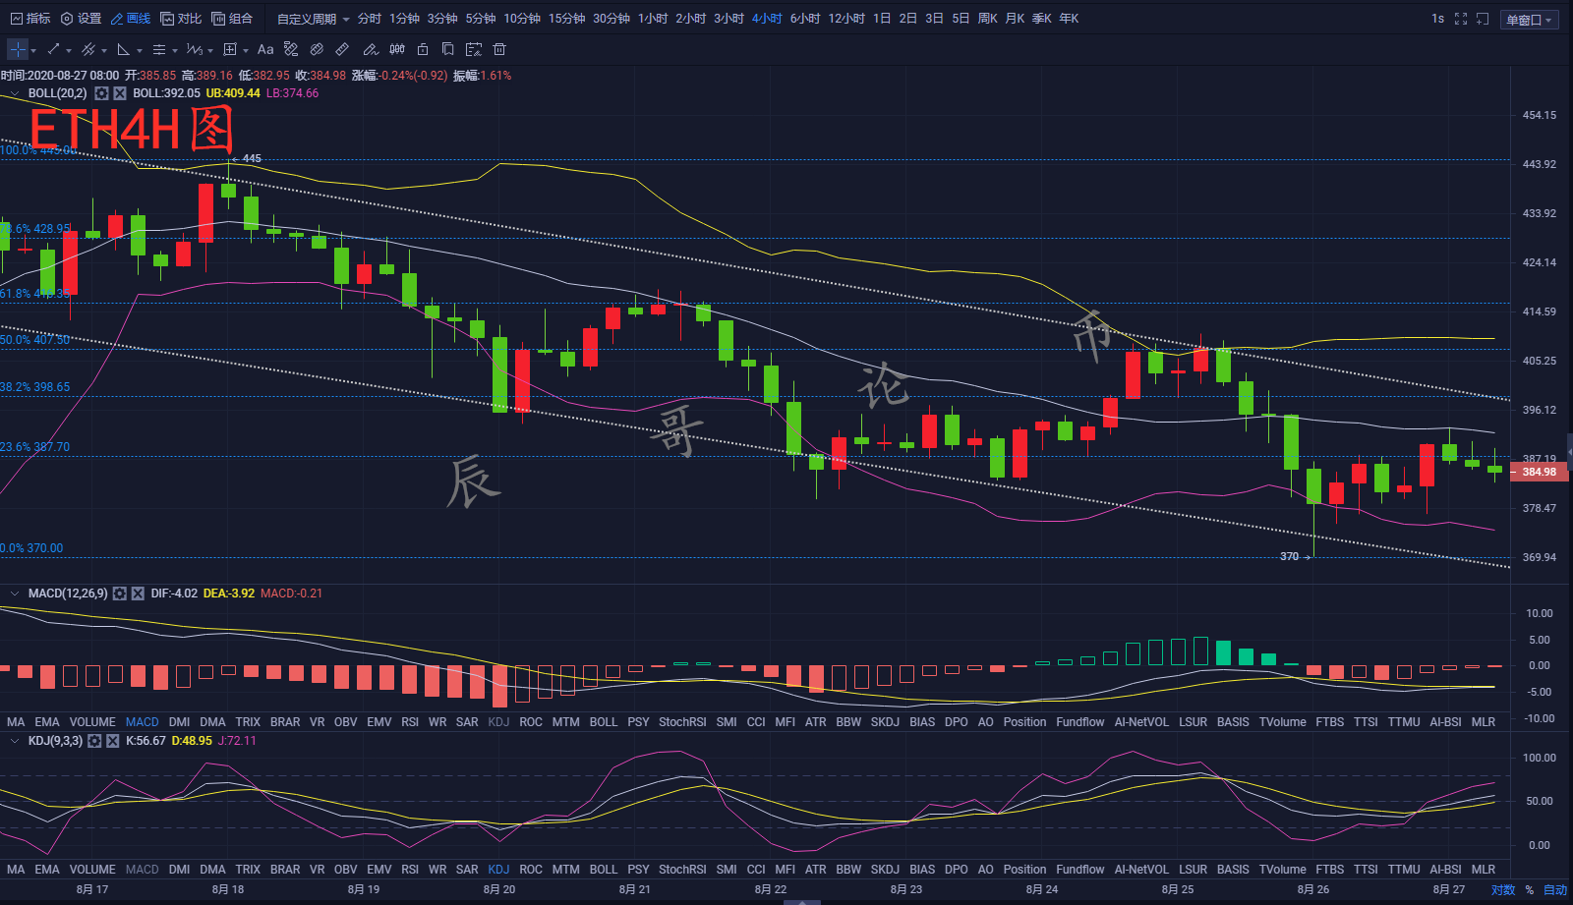Click the link chain drawing icon
Viewport: 1573px width, 905px height.
pos(317,49)
